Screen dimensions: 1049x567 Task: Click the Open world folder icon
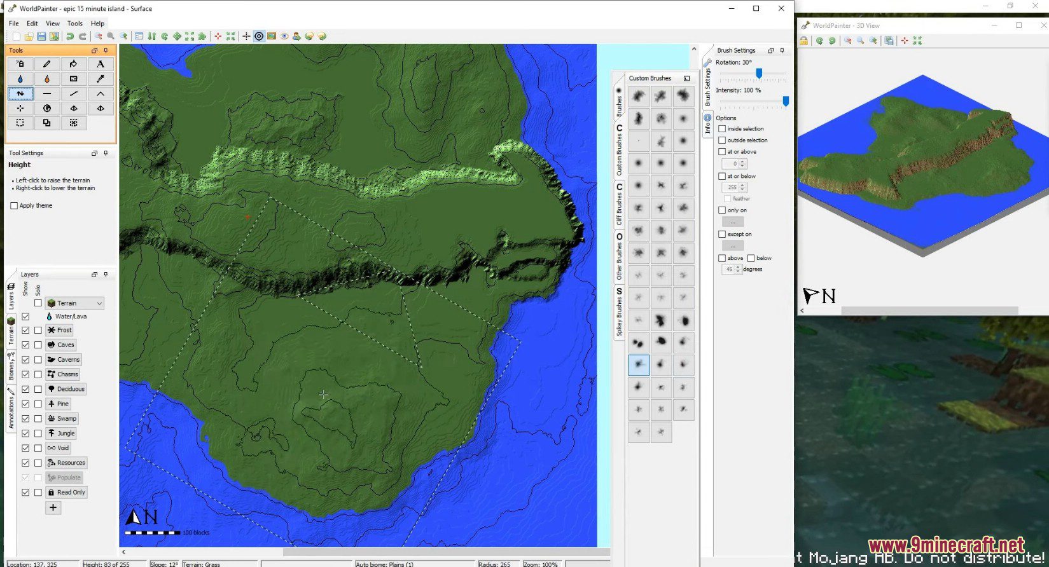point(29,36)
